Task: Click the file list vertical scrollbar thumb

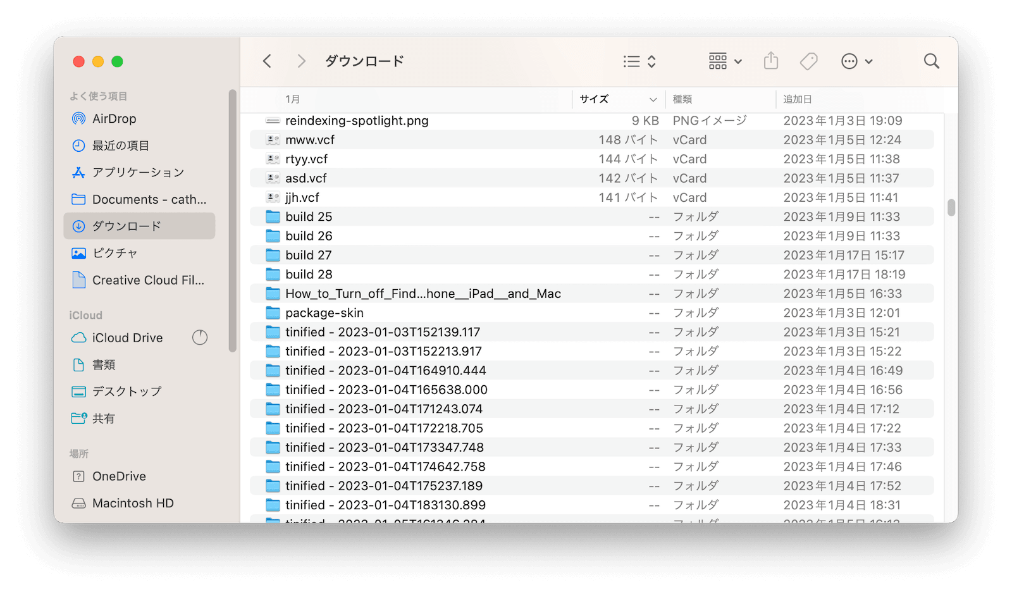Action: [951, 207]
